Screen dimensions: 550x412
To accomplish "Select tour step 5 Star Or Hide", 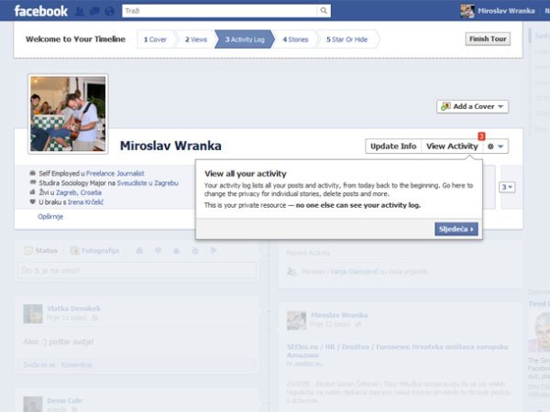I will coord(346,39).
